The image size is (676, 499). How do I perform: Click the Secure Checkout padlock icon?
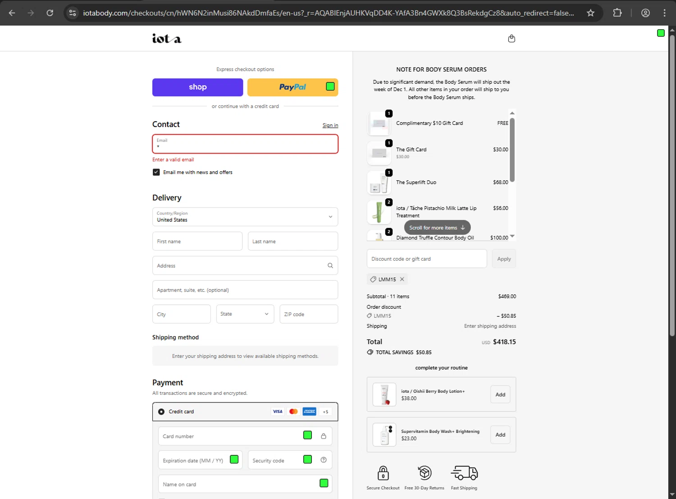pyautogui.click(x=383, y=473)
